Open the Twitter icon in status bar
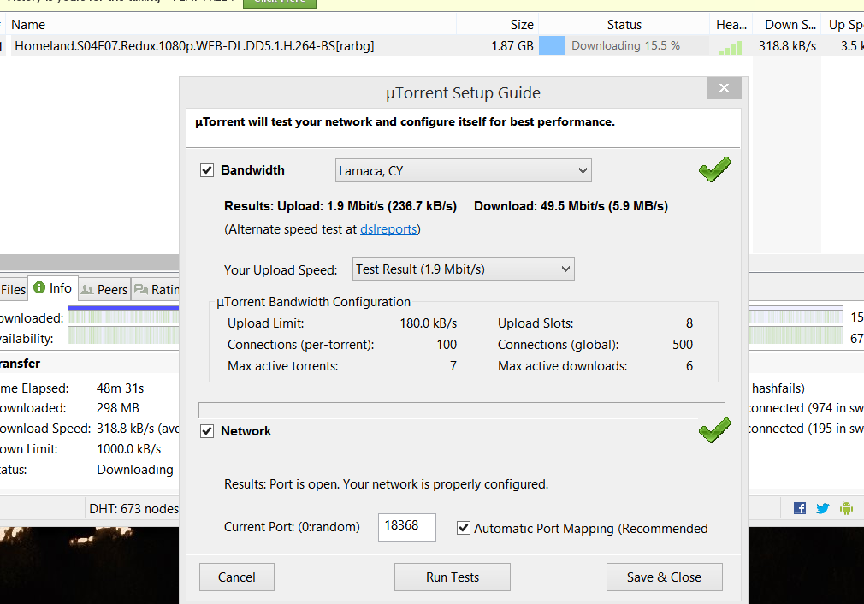 (823, 508)
